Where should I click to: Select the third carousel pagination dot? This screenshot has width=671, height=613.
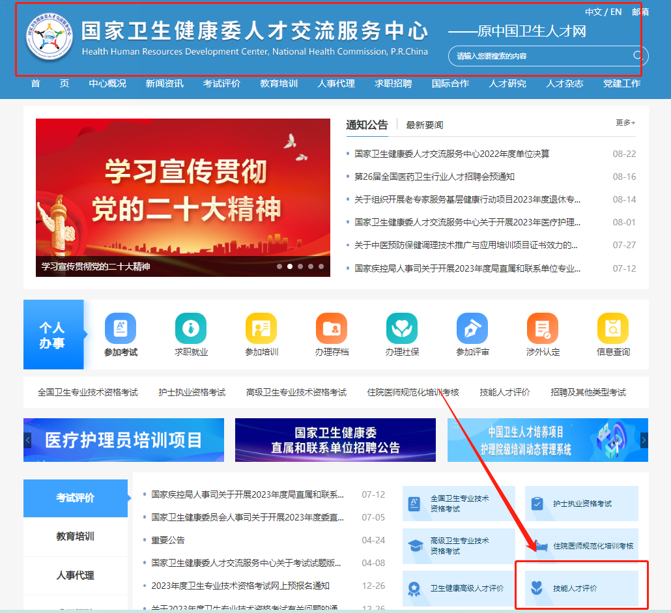click(300, 266)
